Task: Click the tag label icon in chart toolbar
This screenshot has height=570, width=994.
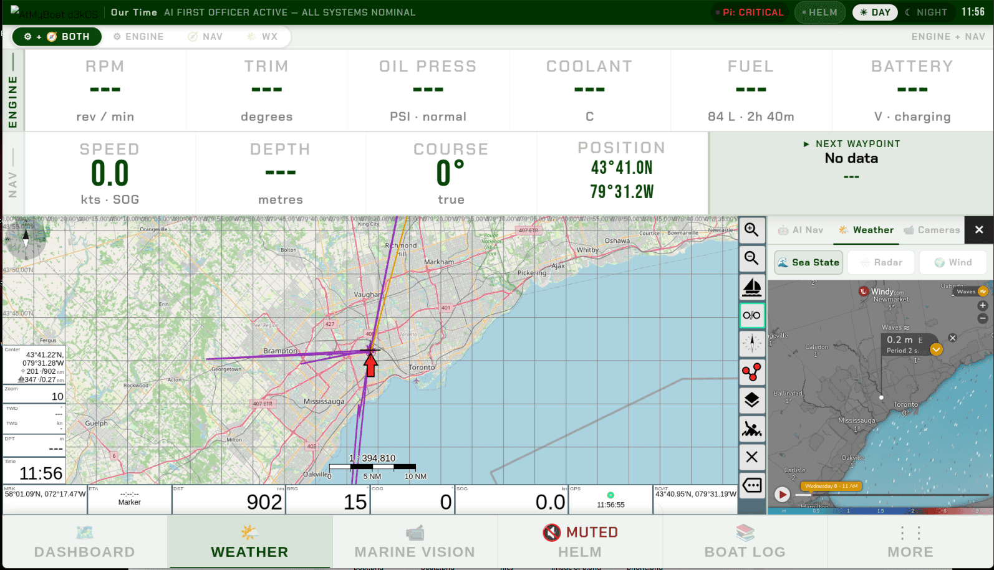Action: [751, 485]
